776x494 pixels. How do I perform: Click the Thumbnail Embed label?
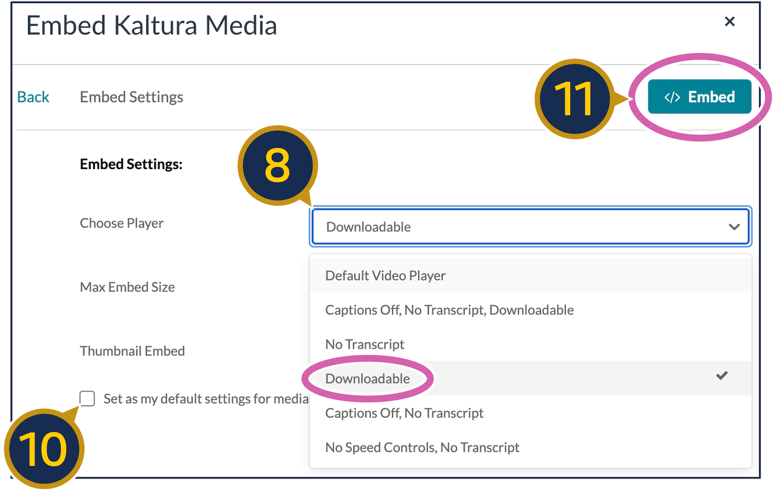coord(132,351)
